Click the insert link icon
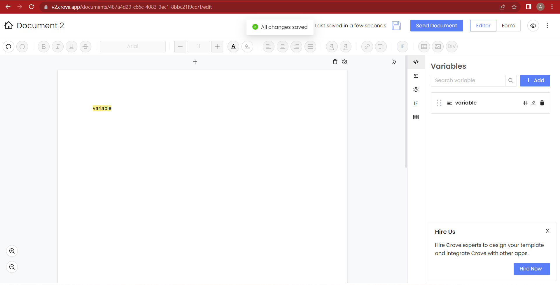560x285 pixels. (x=367, y=47)
